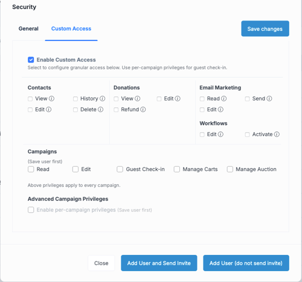
Task: Open info icon beside Workflows Activate
Action: click(277, 134)
